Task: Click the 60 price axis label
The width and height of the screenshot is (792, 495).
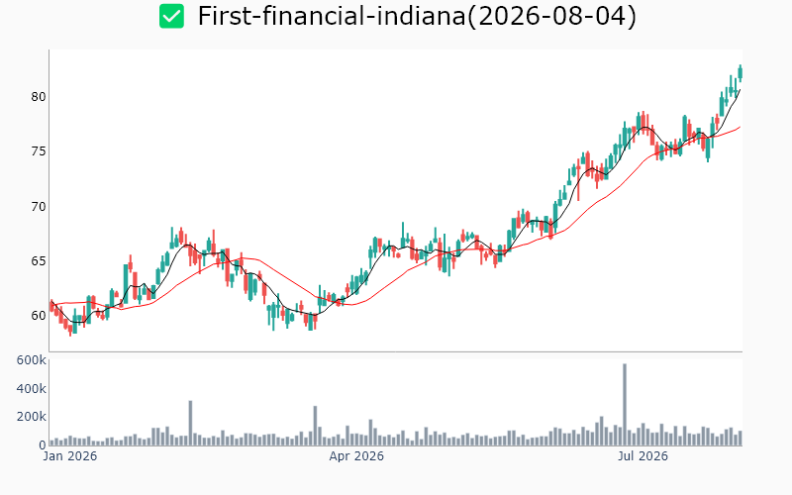Action: click(x=39, y=316)
